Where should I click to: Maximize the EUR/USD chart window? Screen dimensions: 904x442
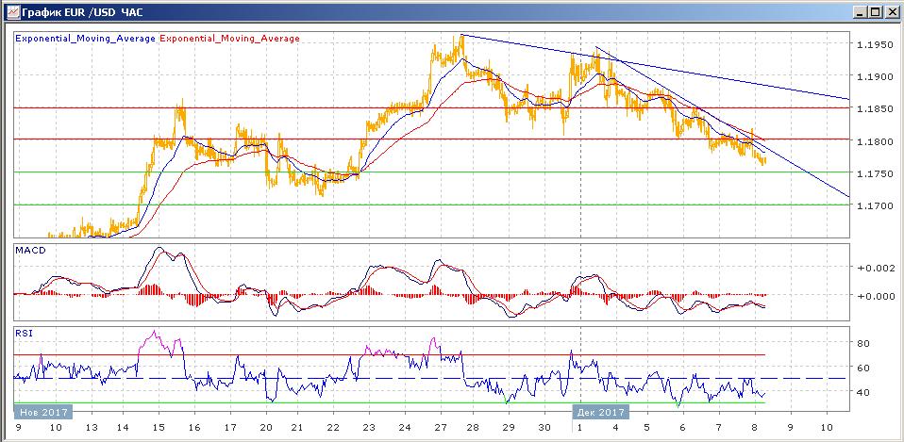[876, 11]
